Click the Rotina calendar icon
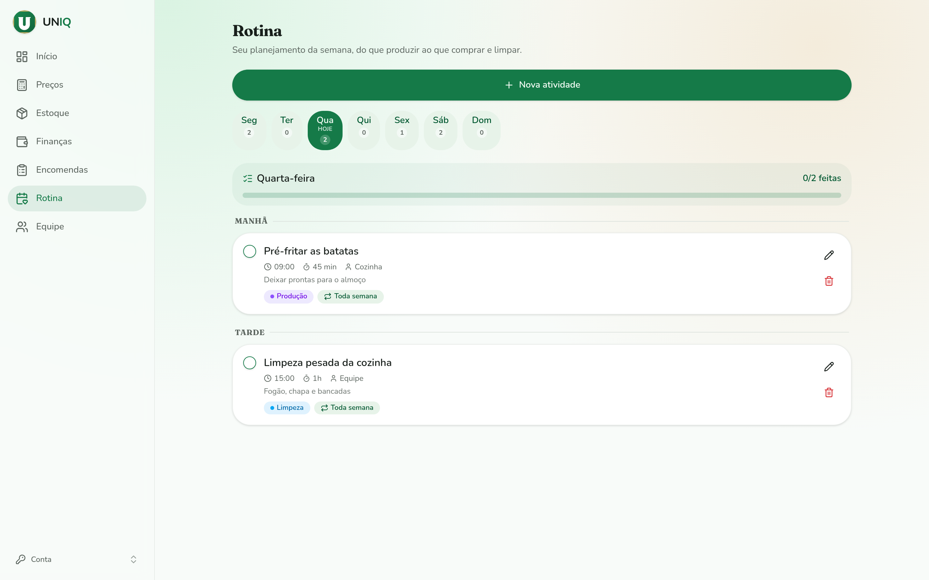 (x=22, y=198)
